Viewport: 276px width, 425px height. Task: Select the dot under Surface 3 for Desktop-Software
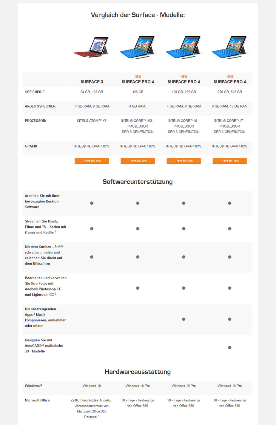click(92, 203)
